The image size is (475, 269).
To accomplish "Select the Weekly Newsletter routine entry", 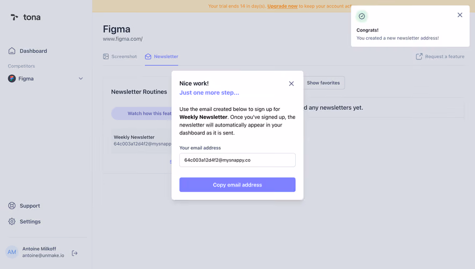I will coord(142,140).
